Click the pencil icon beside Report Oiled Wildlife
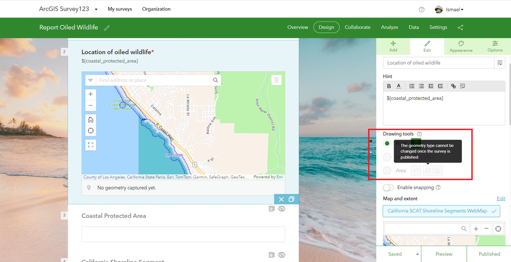This screenshot has width=511, height=262. coord(107,28)
